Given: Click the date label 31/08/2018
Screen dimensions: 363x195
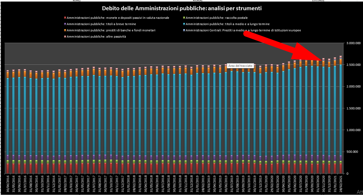Looking at the screenshot, I should [x=169, y=184].
